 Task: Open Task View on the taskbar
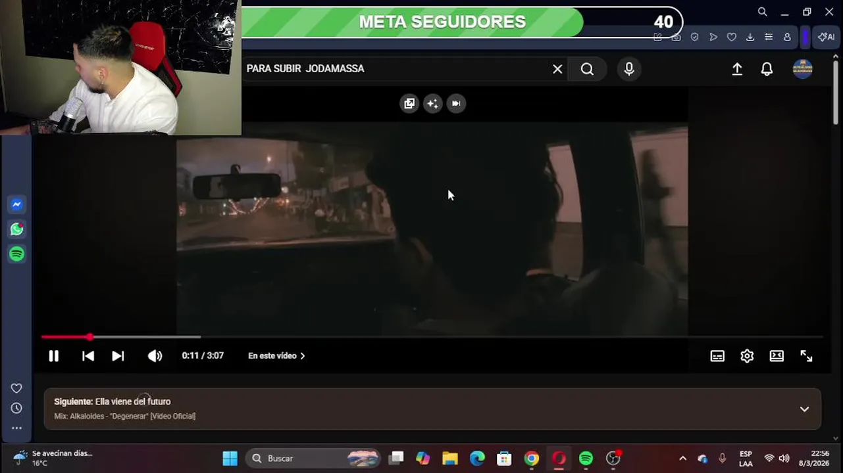coord(396,459)
